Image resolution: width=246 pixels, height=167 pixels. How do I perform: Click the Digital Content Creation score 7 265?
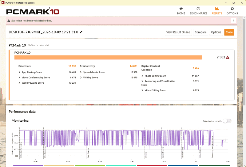point(196,68)
